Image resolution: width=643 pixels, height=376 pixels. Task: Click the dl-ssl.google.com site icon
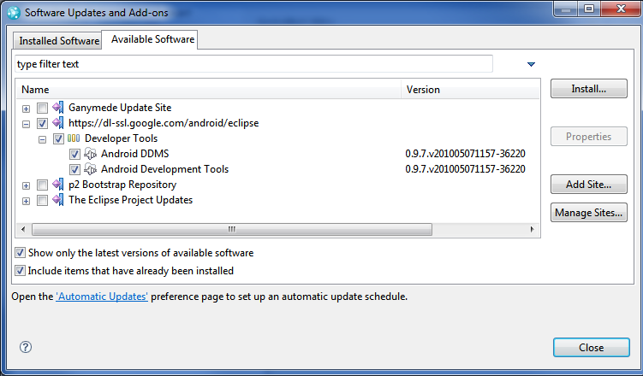(x=58, y=123)
